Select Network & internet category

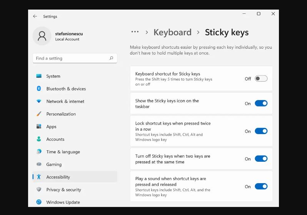coord(75,101)
